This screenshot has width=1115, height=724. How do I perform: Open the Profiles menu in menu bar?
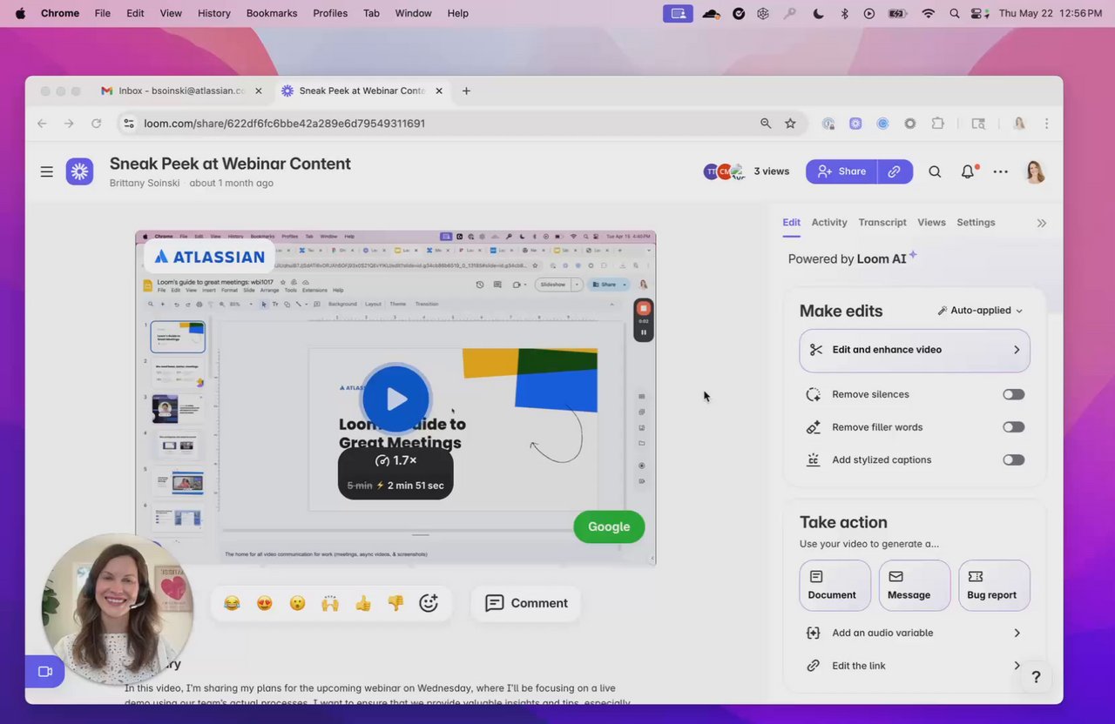(330, 13)
